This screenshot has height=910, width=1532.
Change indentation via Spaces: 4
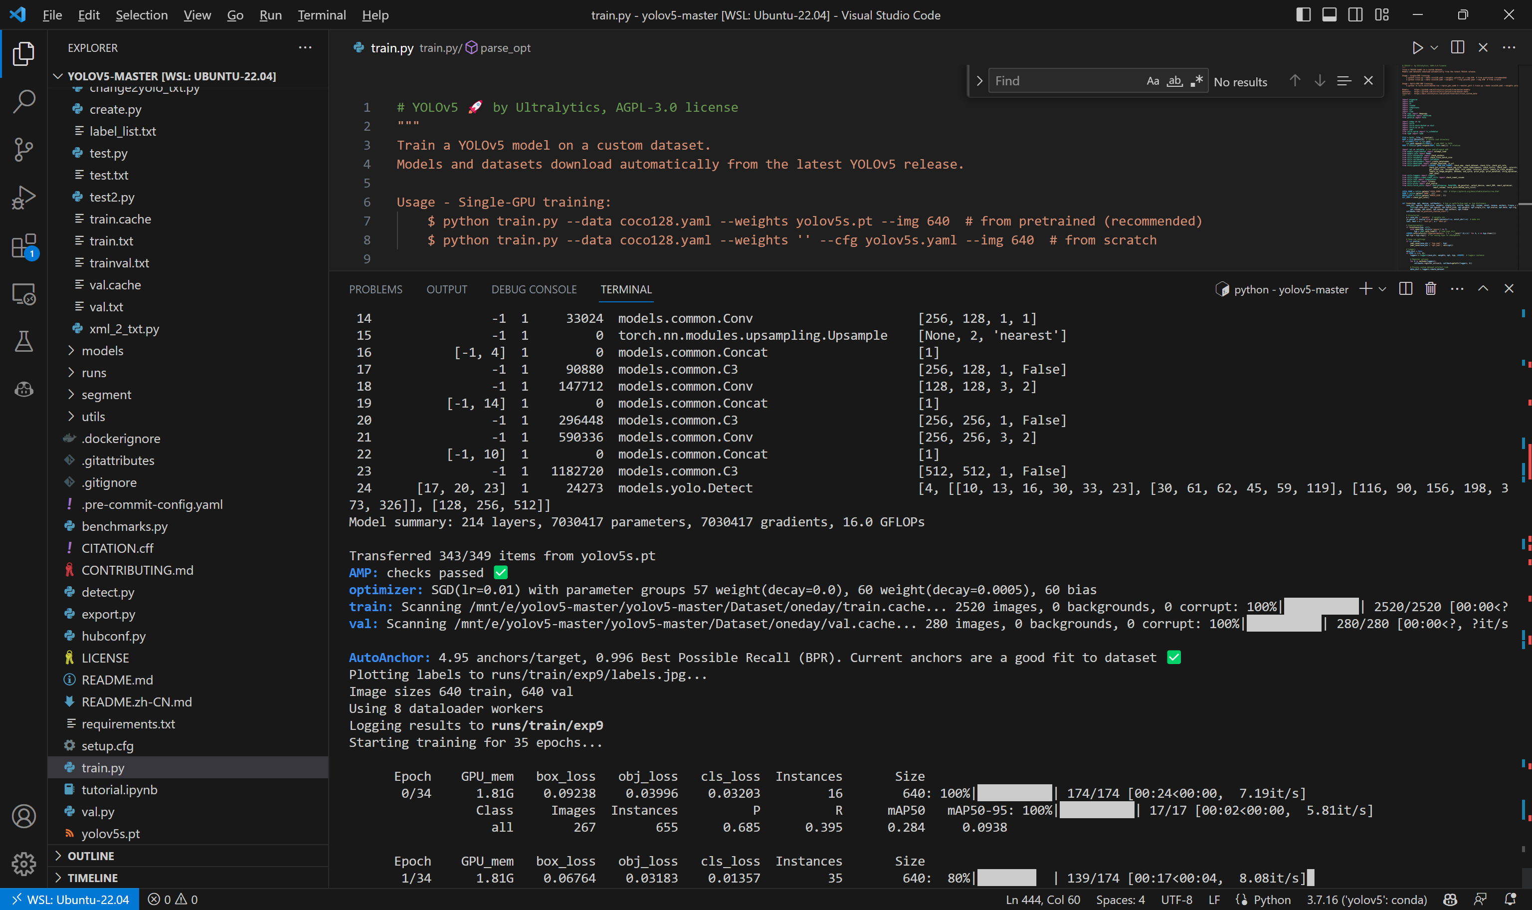[1120, 900]
